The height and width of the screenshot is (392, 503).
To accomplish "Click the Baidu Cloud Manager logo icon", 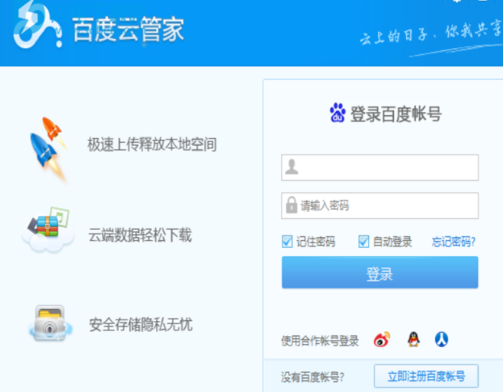I will (x=37, y=25).
